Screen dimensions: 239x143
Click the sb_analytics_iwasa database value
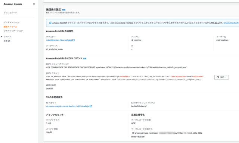pos(54,49)
